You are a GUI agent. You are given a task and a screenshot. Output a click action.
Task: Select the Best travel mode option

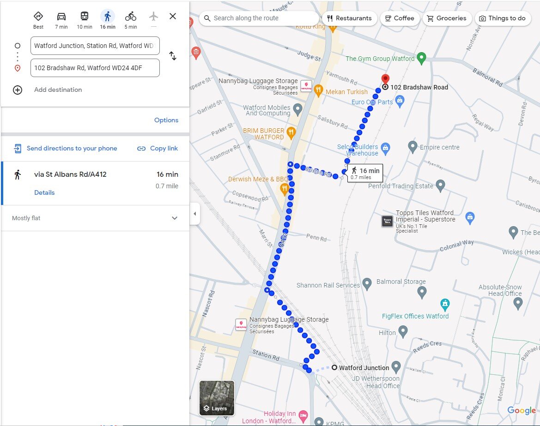pyautogui.click(x=38, y=17)
